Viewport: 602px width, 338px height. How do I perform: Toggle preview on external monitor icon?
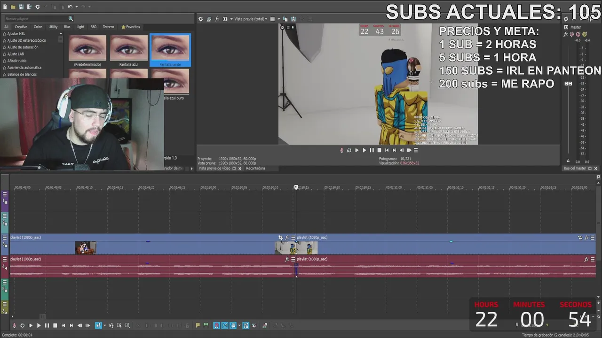point(209,19)
